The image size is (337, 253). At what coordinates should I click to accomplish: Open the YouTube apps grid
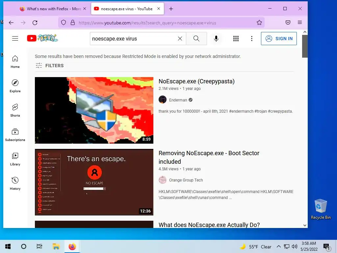[x=236, y=39]
